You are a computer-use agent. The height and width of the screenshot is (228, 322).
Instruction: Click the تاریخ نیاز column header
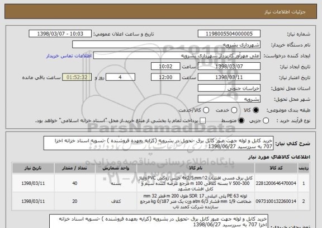click(x=33, y=168)
